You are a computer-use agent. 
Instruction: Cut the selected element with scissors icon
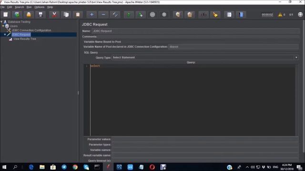click(x=54, y=15)
